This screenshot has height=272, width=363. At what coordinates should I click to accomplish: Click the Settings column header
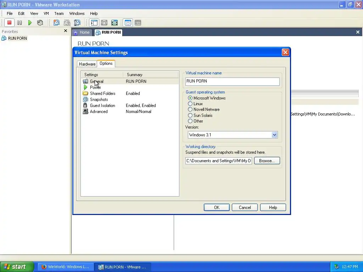coord(102,75)
